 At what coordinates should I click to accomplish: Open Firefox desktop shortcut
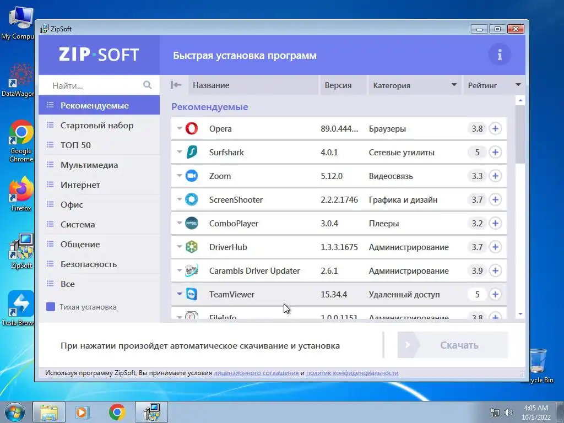tap(21, 193)
